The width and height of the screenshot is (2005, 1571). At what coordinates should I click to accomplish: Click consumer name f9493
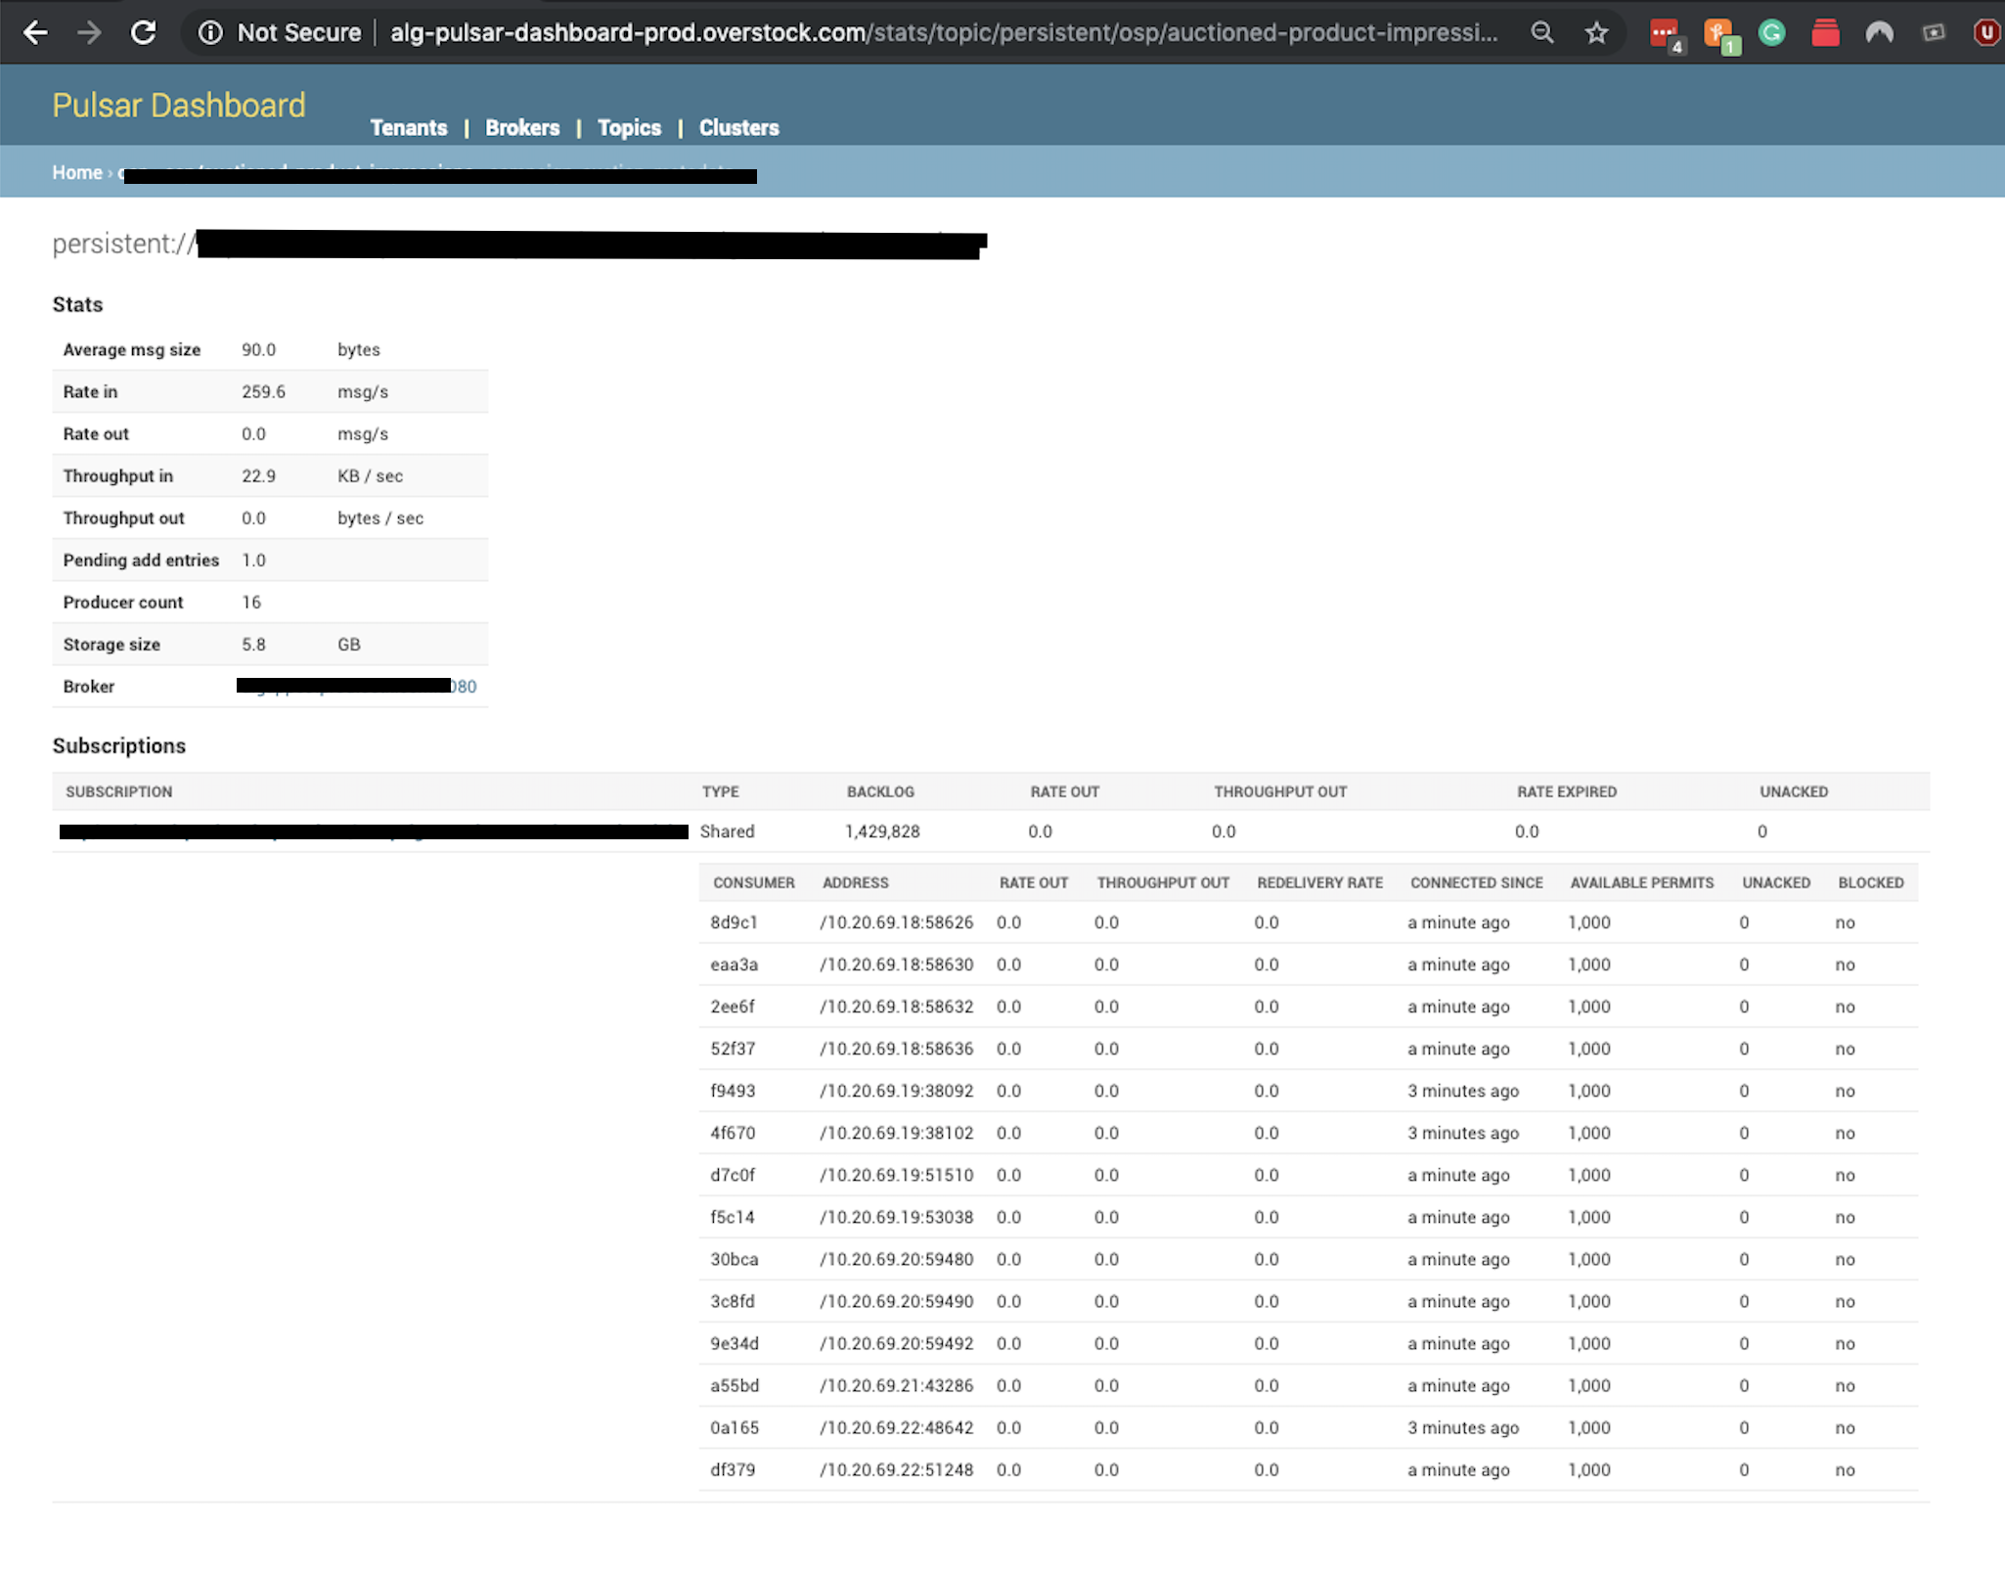point(733,1091)
